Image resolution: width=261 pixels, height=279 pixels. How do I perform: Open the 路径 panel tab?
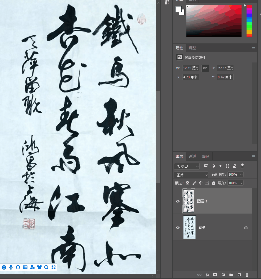[x=206, y=156]
